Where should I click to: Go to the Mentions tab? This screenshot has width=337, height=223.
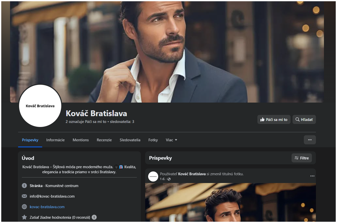coord(81,140)
